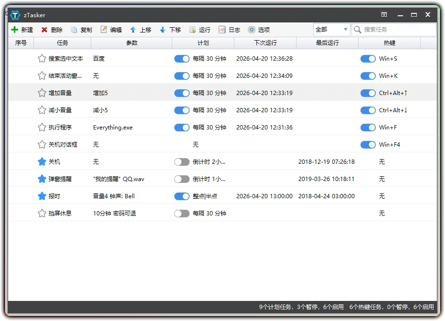Favorite the 搜索选中文本 task's star

[42, 58]
